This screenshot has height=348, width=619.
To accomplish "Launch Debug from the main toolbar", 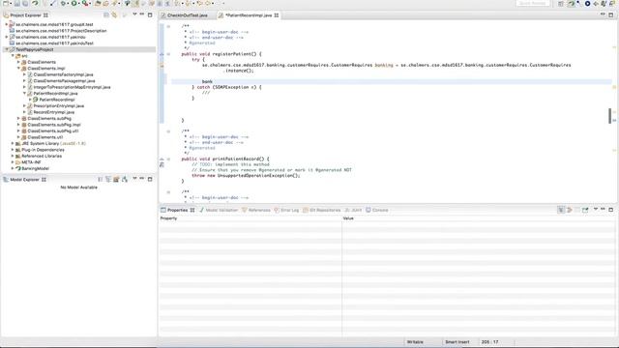I will (63, 3).
